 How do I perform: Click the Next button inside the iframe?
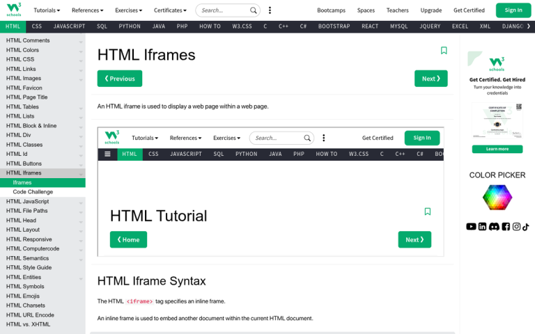click(414, 239)
